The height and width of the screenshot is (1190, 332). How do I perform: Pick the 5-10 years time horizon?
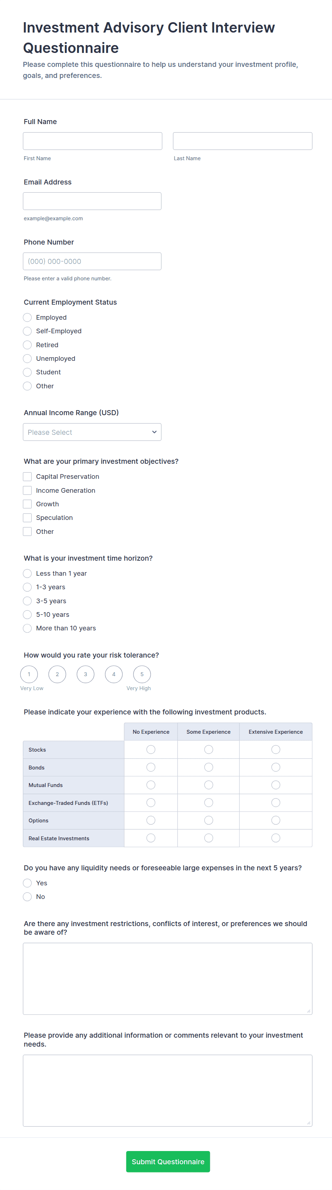[27, 615]
